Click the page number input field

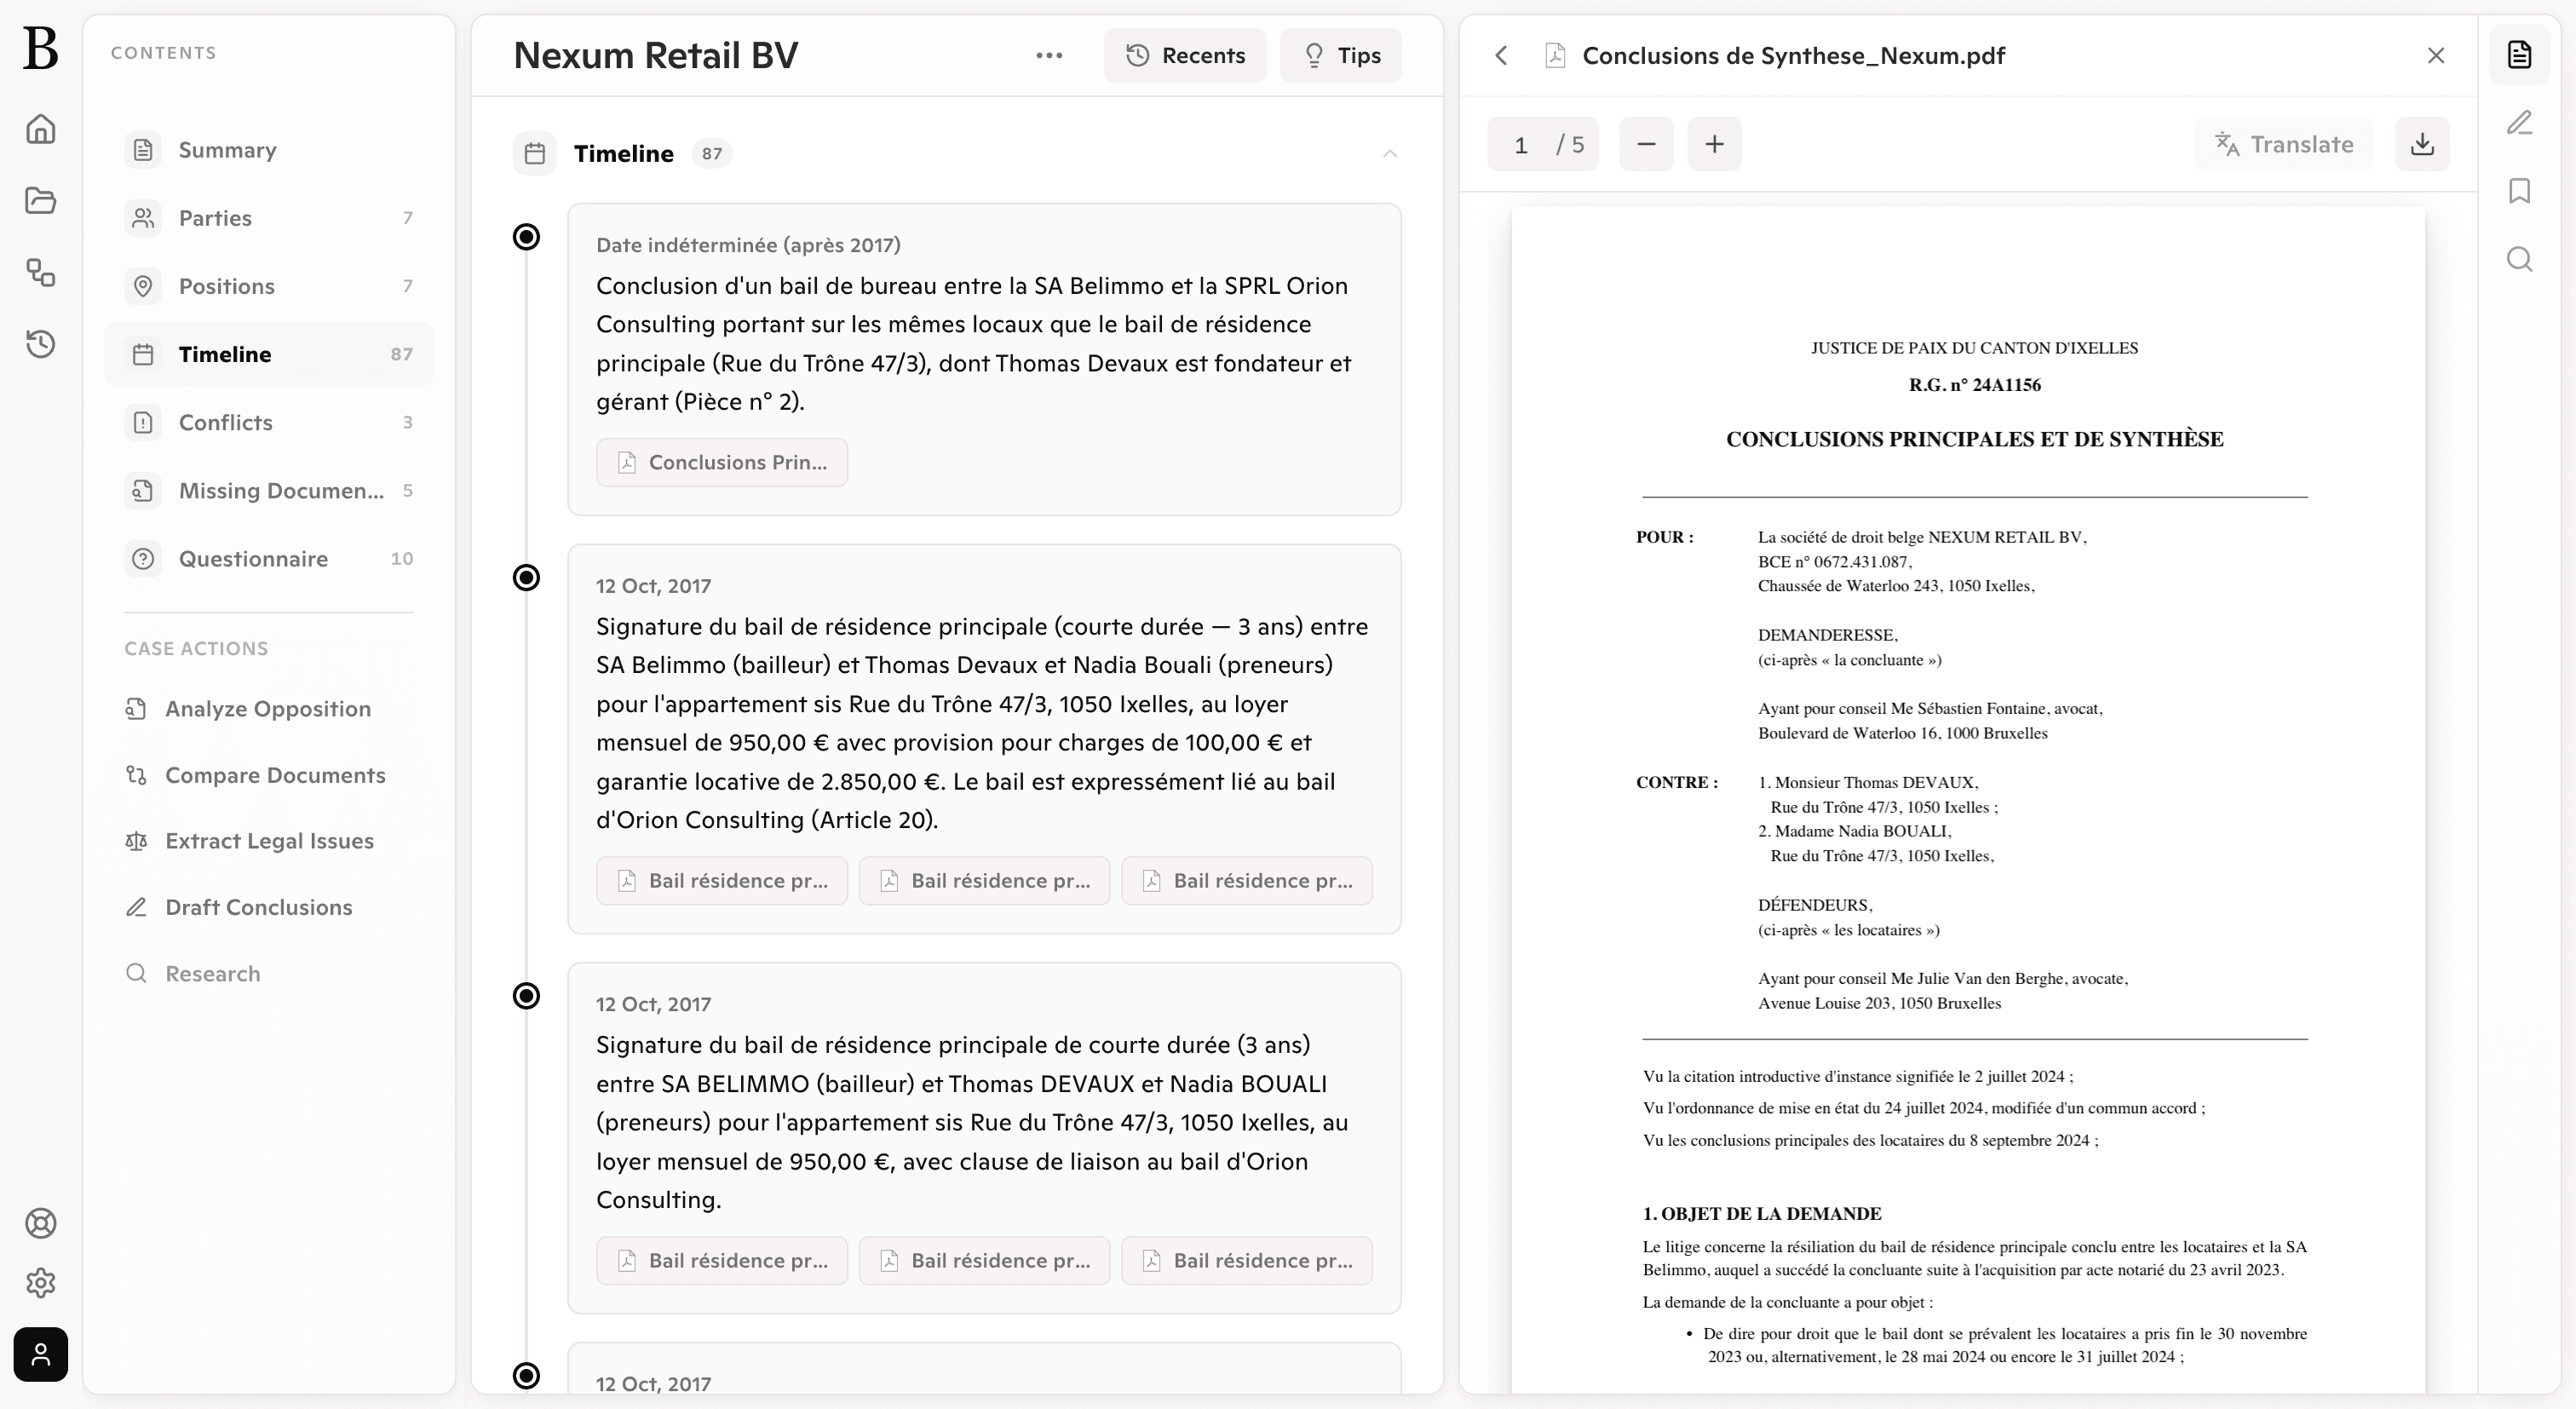coord(1521,145)
